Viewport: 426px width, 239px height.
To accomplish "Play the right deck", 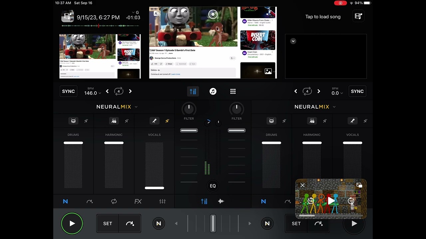I will pos(354,223).
